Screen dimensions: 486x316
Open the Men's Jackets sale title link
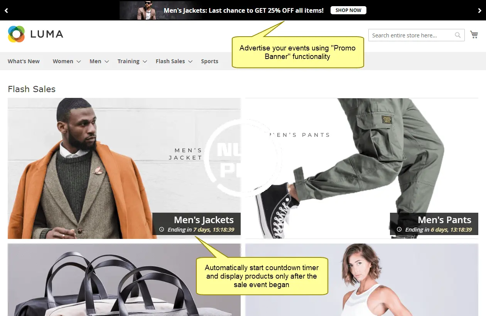204,220
